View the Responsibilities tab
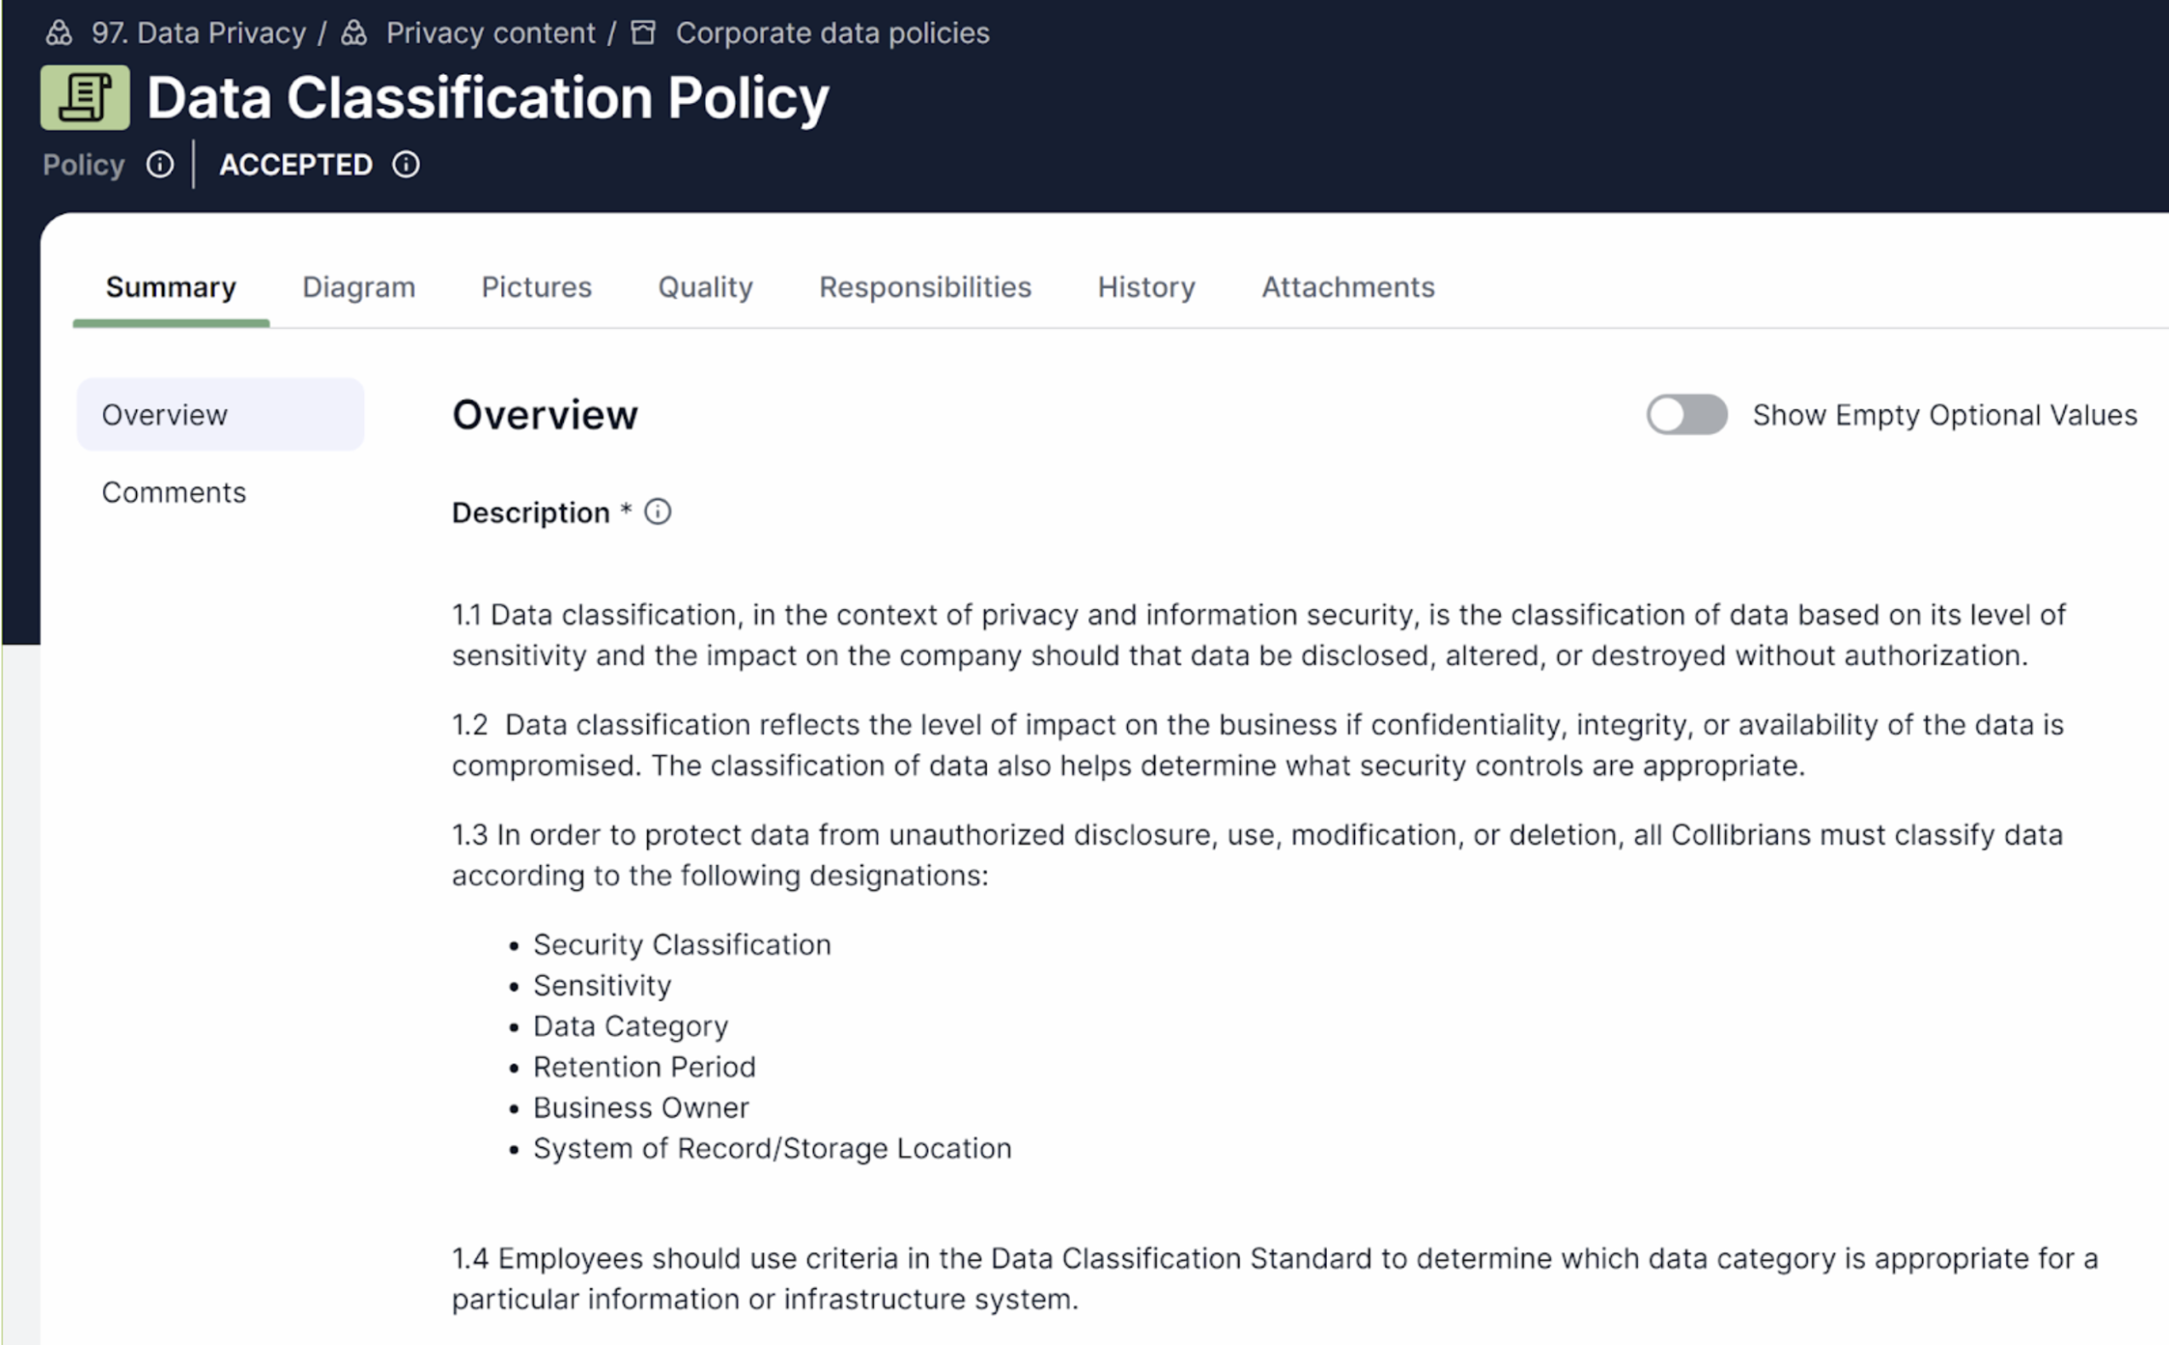The height and width of the screenshot is (1345, 2169). click(925, 287)
